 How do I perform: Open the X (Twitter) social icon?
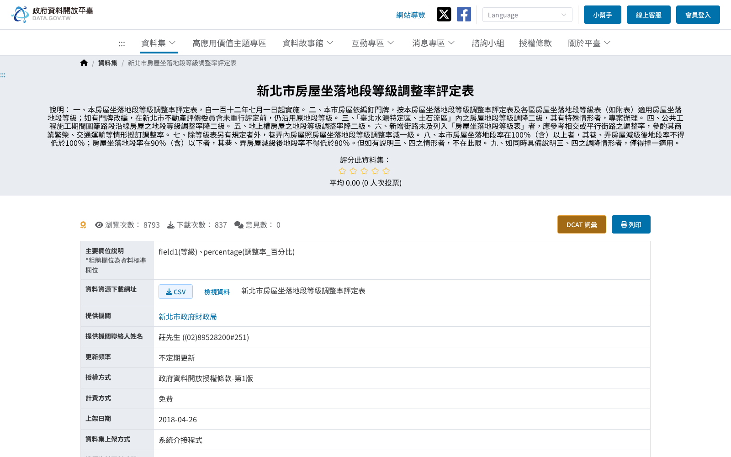pyautogui.click(x=444, y=14)
